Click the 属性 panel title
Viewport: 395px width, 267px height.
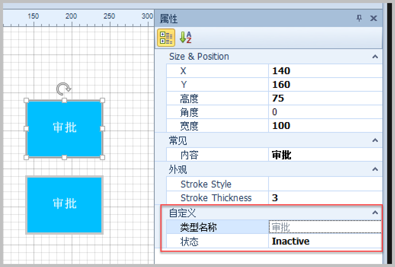[169, 19]
